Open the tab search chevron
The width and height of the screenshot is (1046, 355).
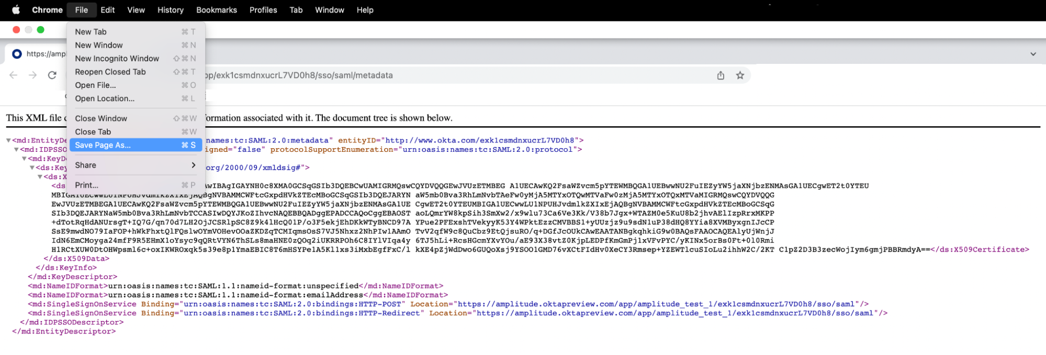(1033, 54)
